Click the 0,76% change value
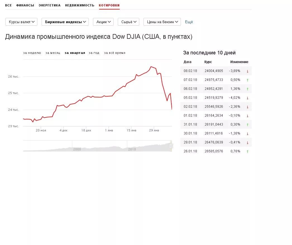Screen dimensions: 292x245 pyautogui.click(x=235, y=151)
